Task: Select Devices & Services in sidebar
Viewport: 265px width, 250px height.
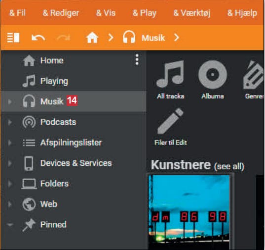Action: 74,163
